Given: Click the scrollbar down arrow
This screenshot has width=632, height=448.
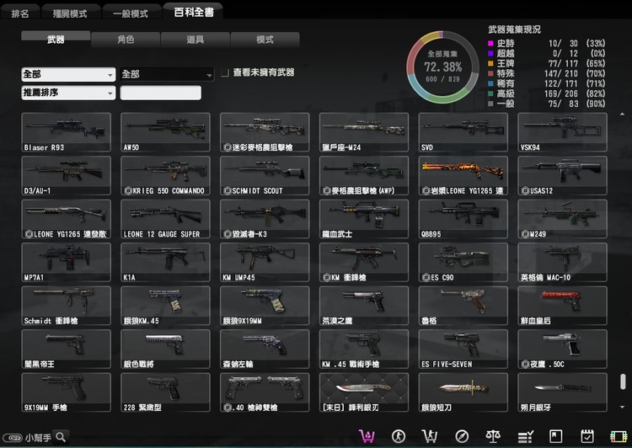Looking at the screenshot, I should (x=623, y=408).
